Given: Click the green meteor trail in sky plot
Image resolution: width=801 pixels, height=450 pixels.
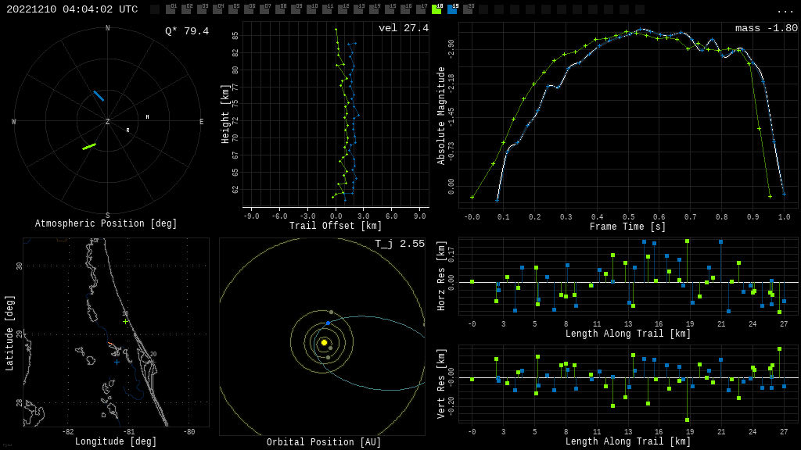Looking at the screenshot, I should click(89, 146).
